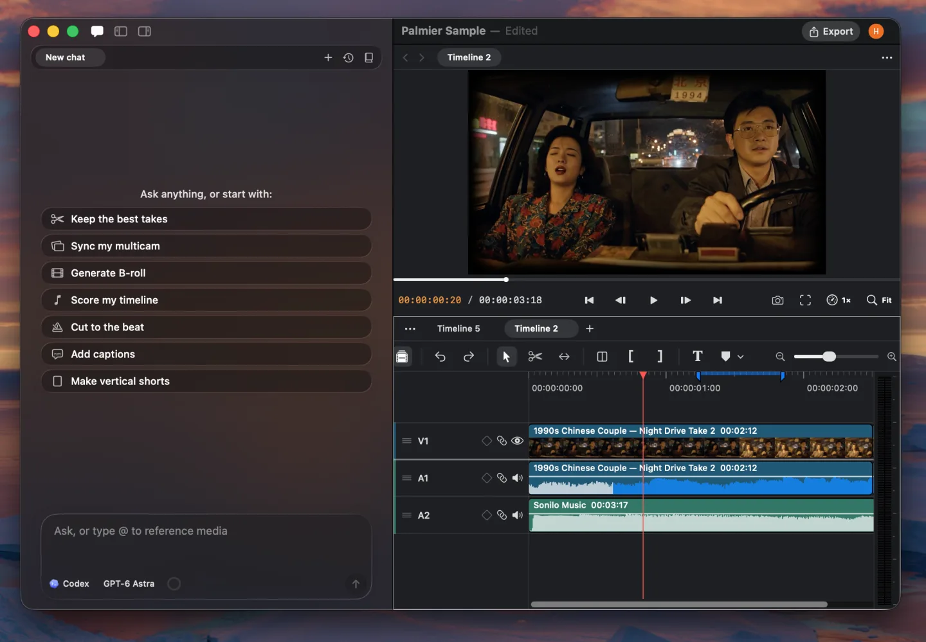Choose Add captions suggestion
Viewport: 926px width, 642px height.
tap(206, 354)
